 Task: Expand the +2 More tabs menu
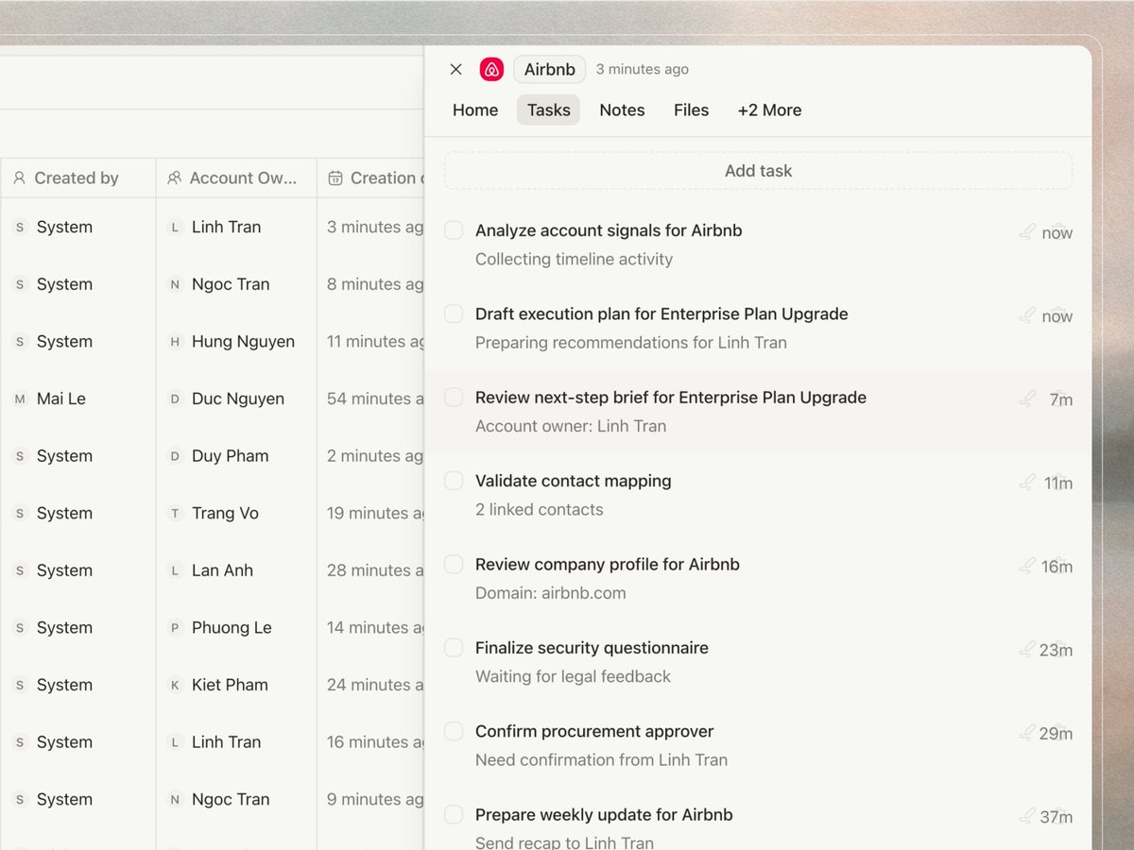(769, 110)
